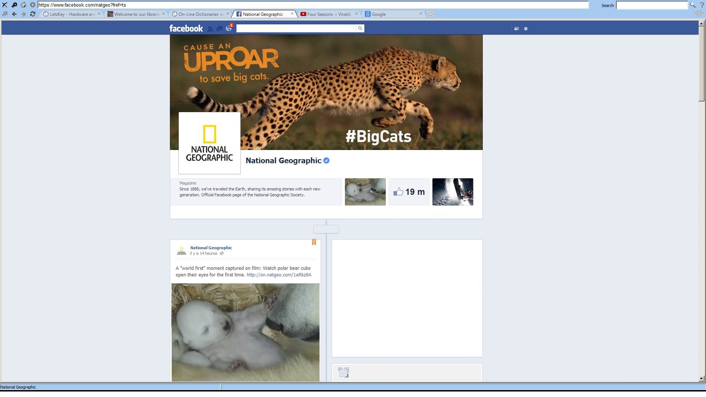Viewport: 706px width, 397px height.
Task: Click the blue verified badge
Action: 326,161
